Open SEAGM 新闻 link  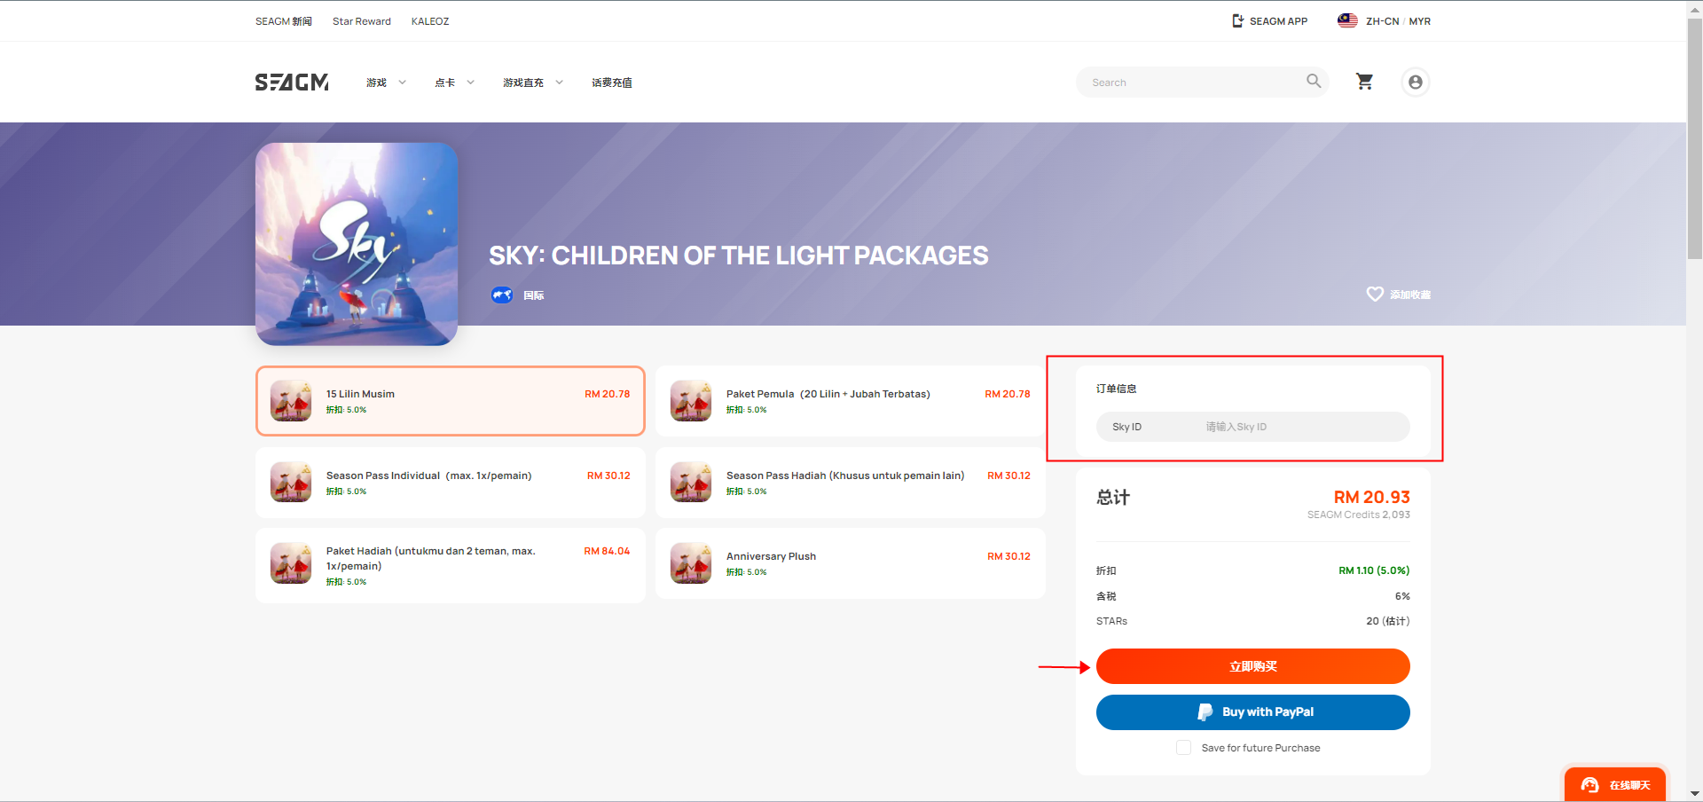click(284, 21)
